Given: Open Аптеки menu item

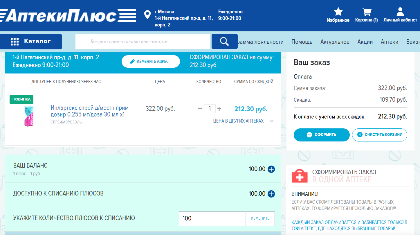Looking at the screenshot, I should coord(390,42).
